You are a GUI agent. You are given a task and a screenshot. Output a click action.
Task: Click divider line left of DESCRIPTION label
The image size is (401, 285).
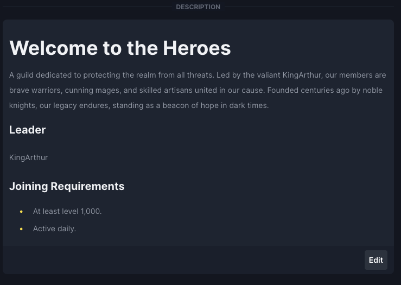point(87,7)
